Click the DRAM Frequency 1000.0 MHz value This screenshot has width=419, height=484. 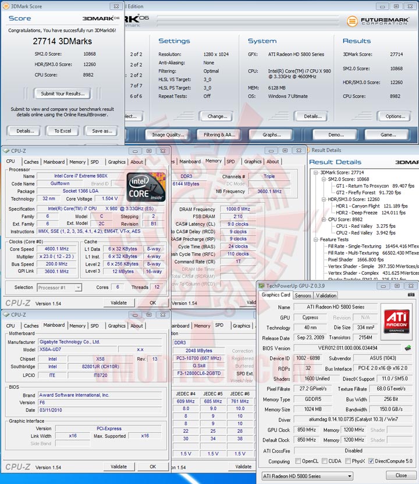(238, 209)
